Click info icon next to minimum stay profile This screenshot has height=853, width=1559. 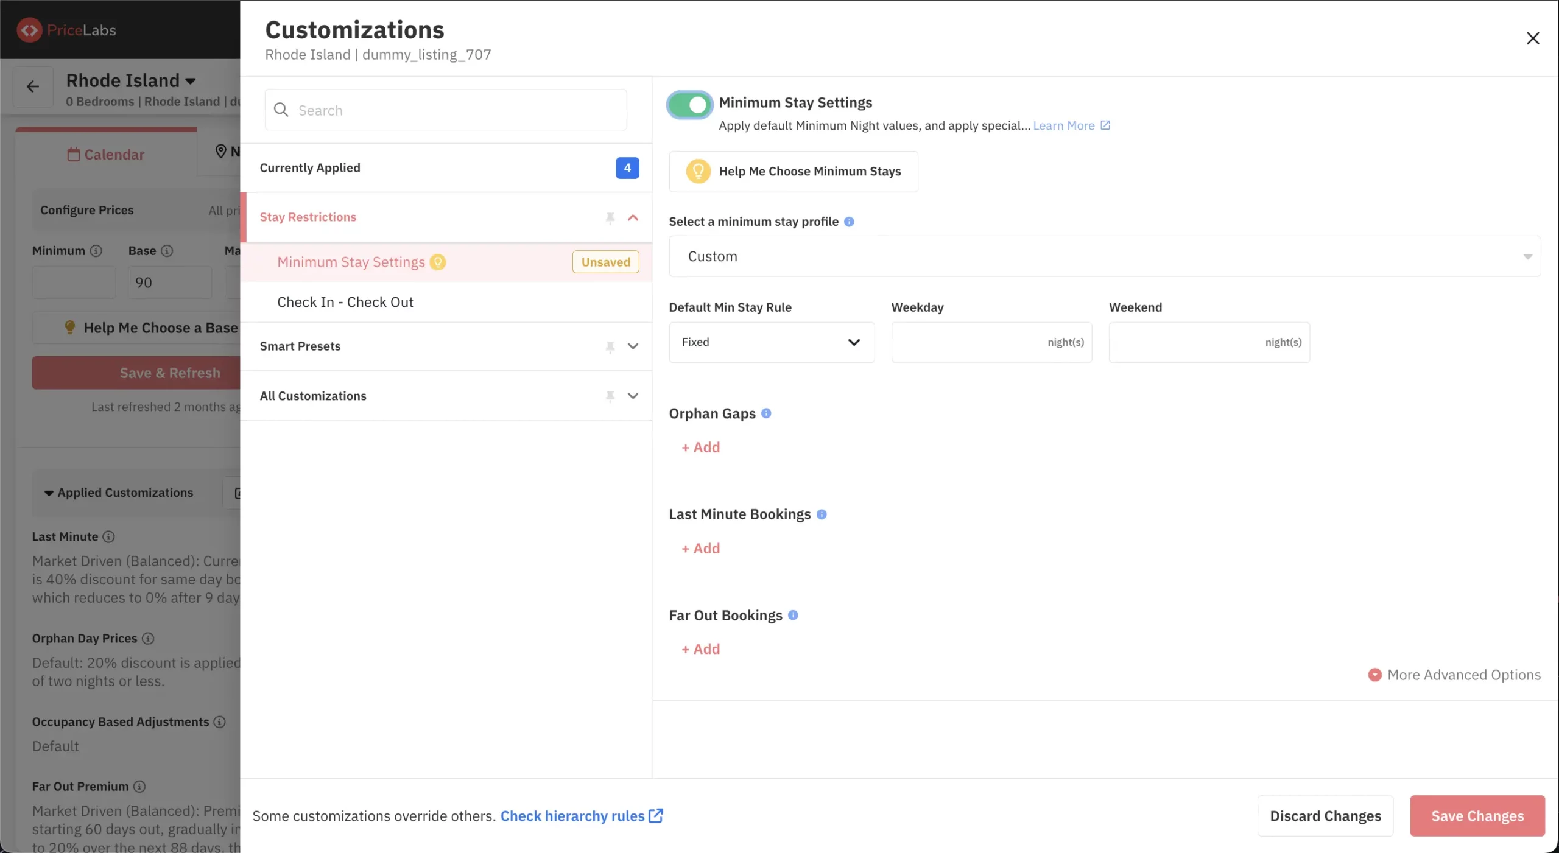click(x=849, y=222)
